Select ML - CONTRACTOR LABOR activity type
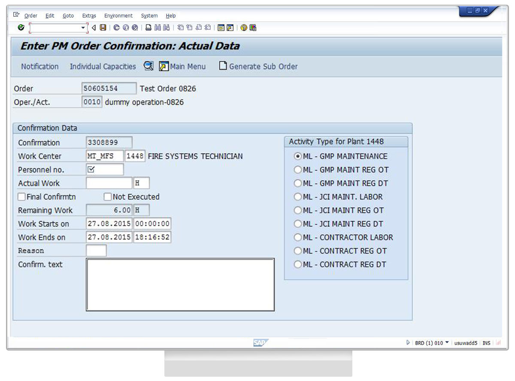 coord(297,237)
